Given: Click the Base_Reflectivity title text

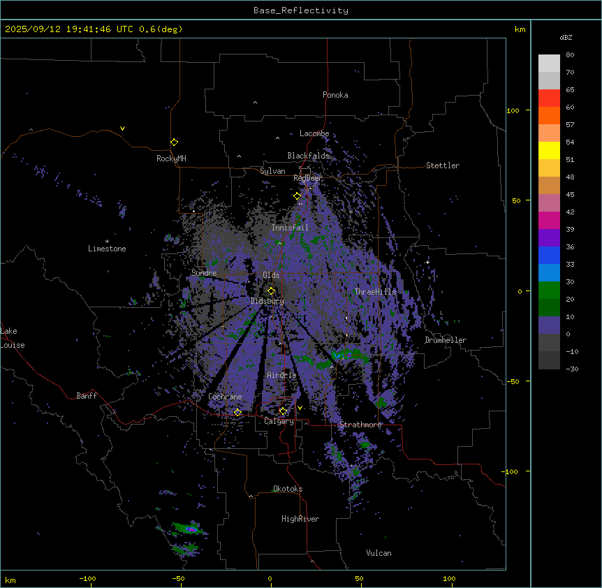Looking at the screenshot, I should coord(301,10).
